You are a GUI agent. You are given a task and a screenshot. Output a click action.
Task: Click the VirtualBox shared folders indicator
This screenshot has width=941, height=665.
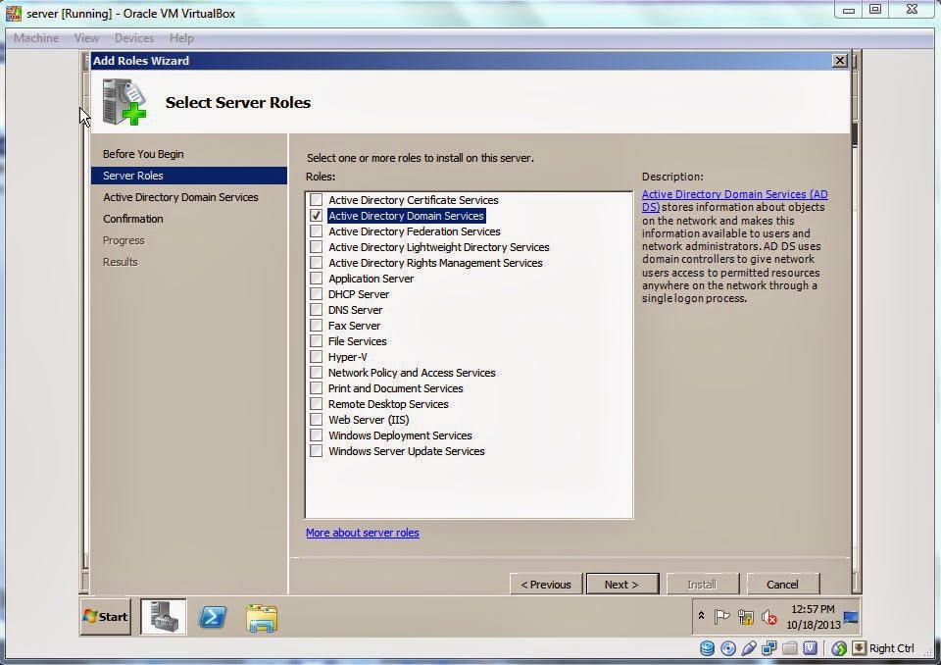point(790,648)
